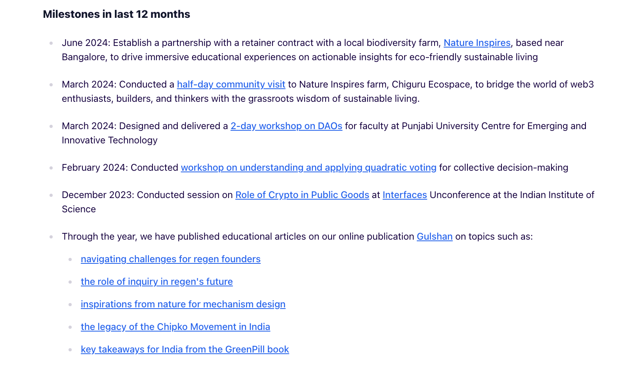Follow the half-day community visit link

pos(231,84)
